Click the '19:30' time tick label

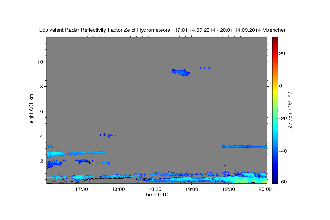pyautogui.click(x=229, y=189)
